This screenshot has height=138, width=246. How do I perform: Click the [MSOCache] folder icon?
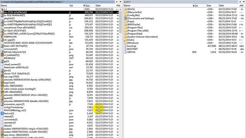click(x=125, y=25)
